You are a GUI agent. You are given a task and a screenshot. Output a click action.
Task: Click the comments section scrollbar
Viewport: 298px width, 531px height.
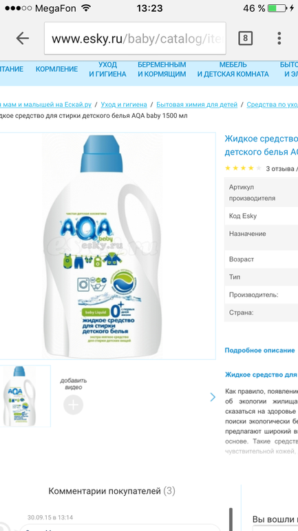pyautogui.click(x=231, y=519)
